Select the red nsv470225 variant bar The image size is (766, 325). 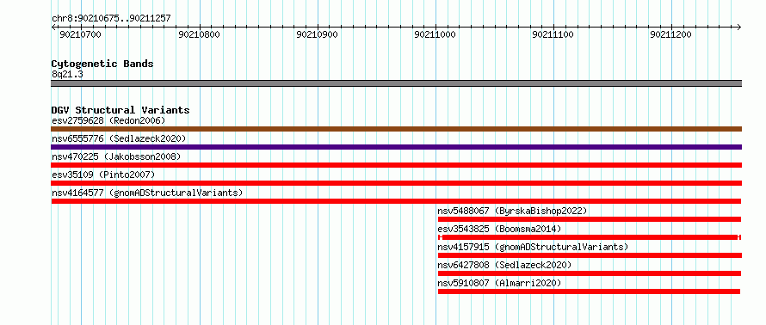pos(396,165)
